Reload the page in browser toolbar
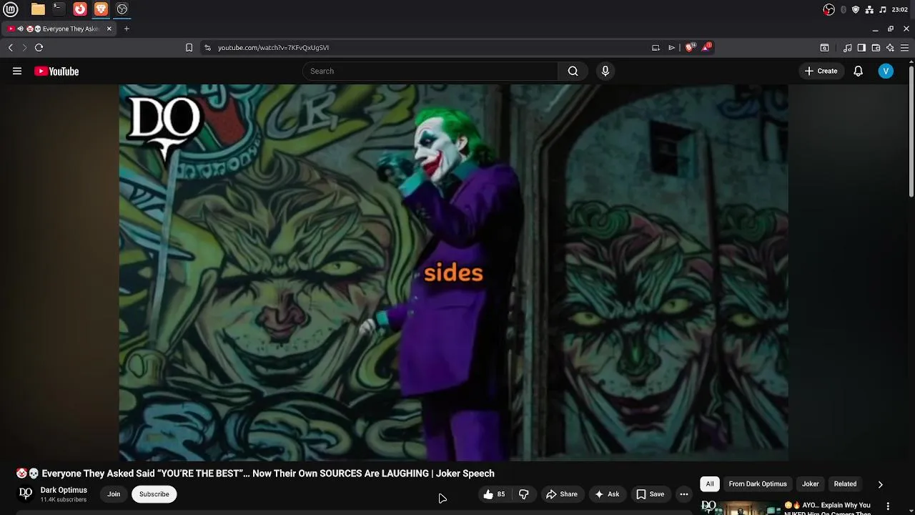This screenshot has height=515, width=915. click(x=39, y=47)
